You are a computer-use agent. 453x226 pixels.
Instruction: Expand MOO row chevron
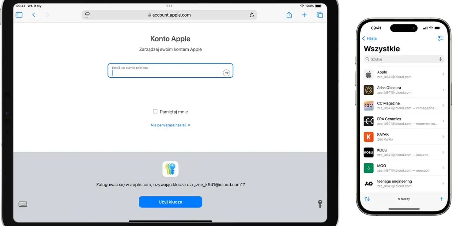[x=443, y=168]
